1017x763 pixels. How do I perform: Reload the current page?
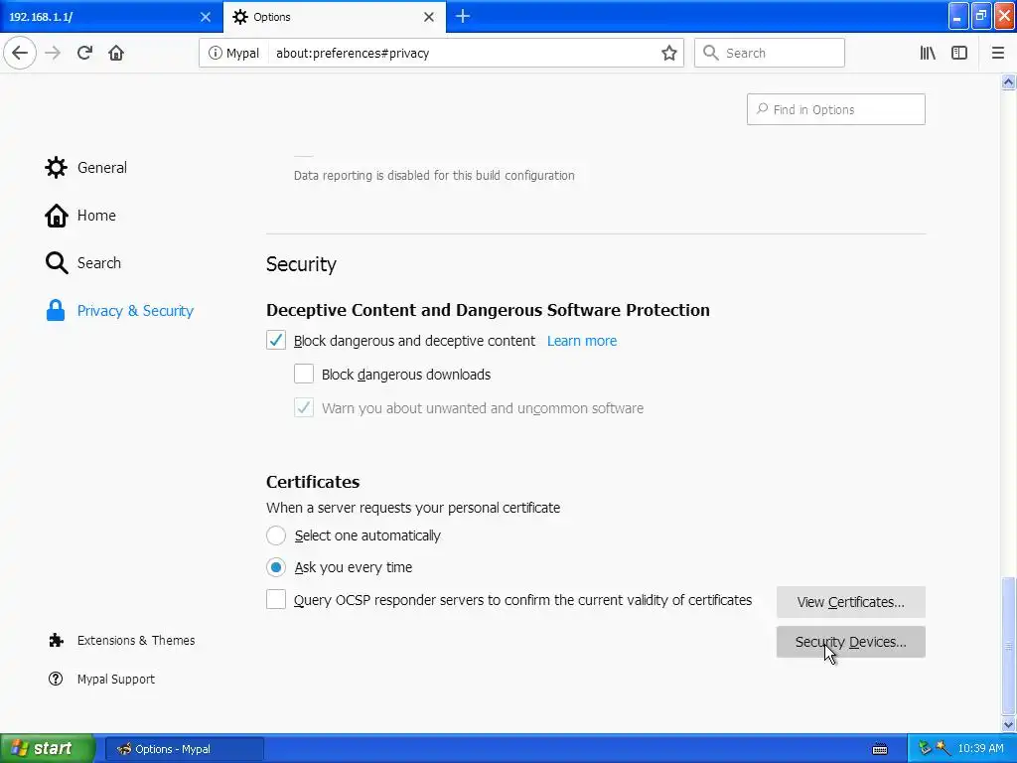pyautogui.click(x=84, y=53)
